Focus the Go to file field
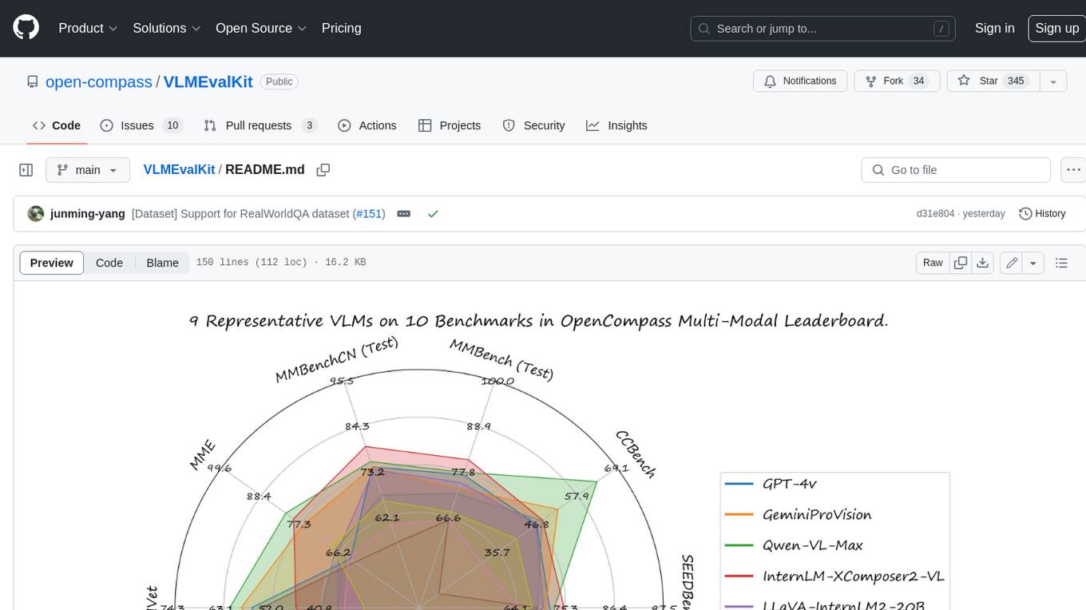Viewport: 1086px width, 610px height. point(956,170)
